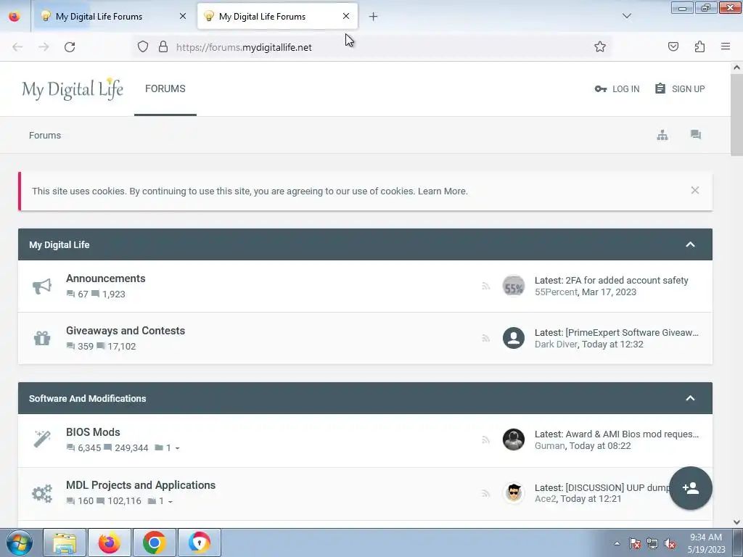This screenshot has height=557, width=743.
Task: Open the list all tabs dropdown
Action: point(626,16)
